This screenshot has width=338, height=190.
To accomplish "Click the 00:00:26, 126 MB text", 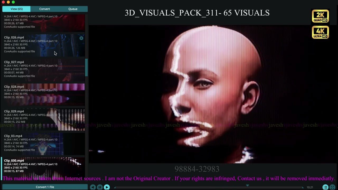I will tap(15, 48).
